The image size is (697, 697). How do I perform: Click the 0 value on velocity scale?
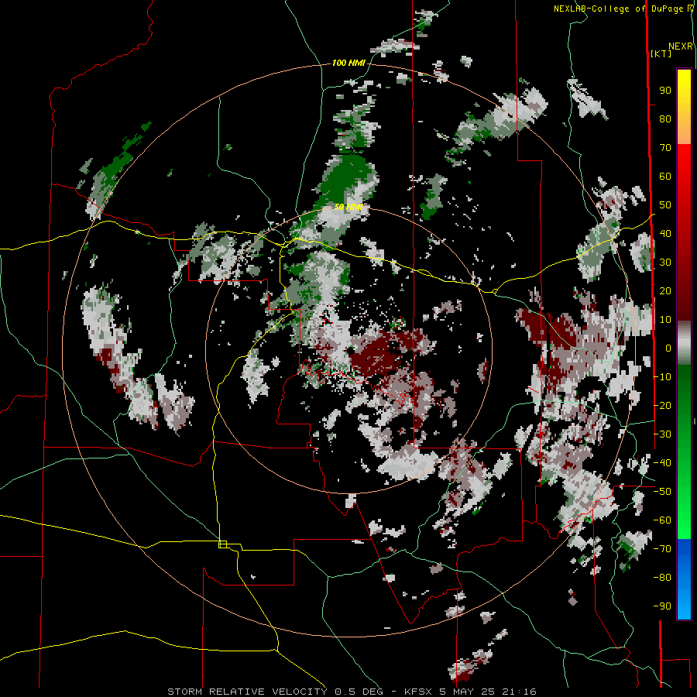pos(668,348)
